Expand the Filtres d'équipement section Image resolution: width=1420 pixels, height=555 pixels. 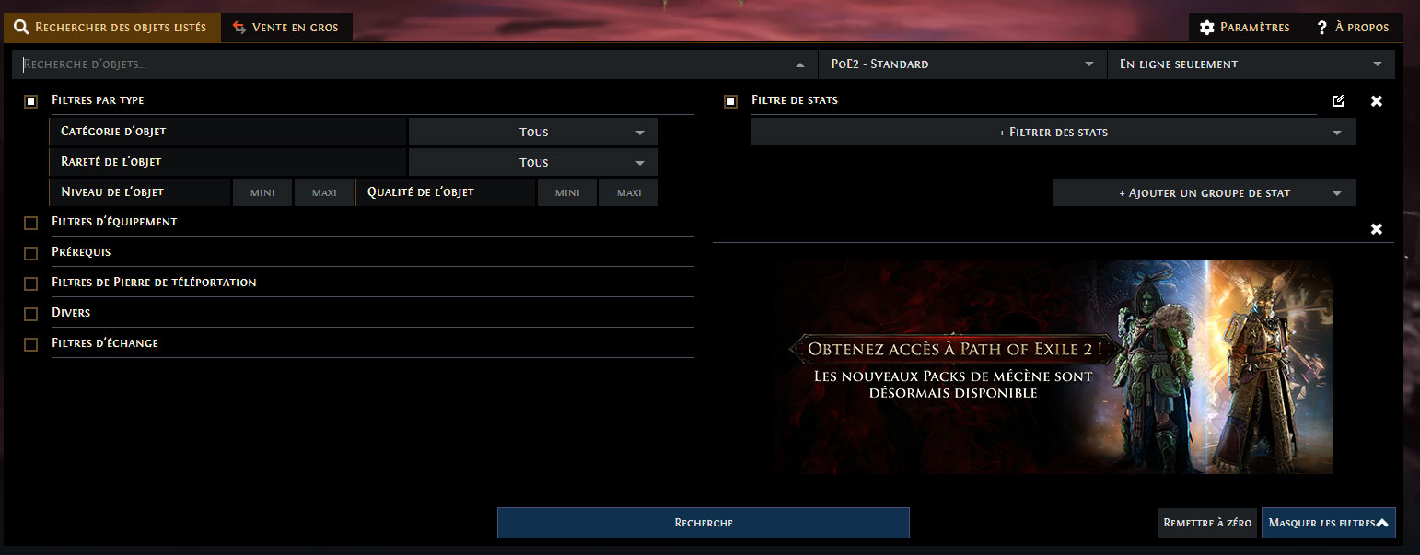[x=373, y=222]
